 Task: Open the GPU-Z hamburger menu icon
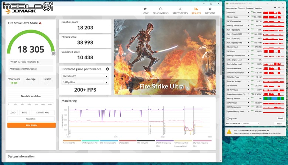tap(284, 8)
